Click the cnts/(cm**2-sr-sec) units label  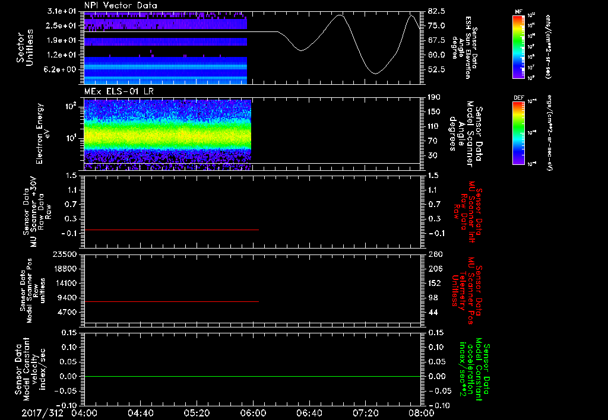pos(548,46)
